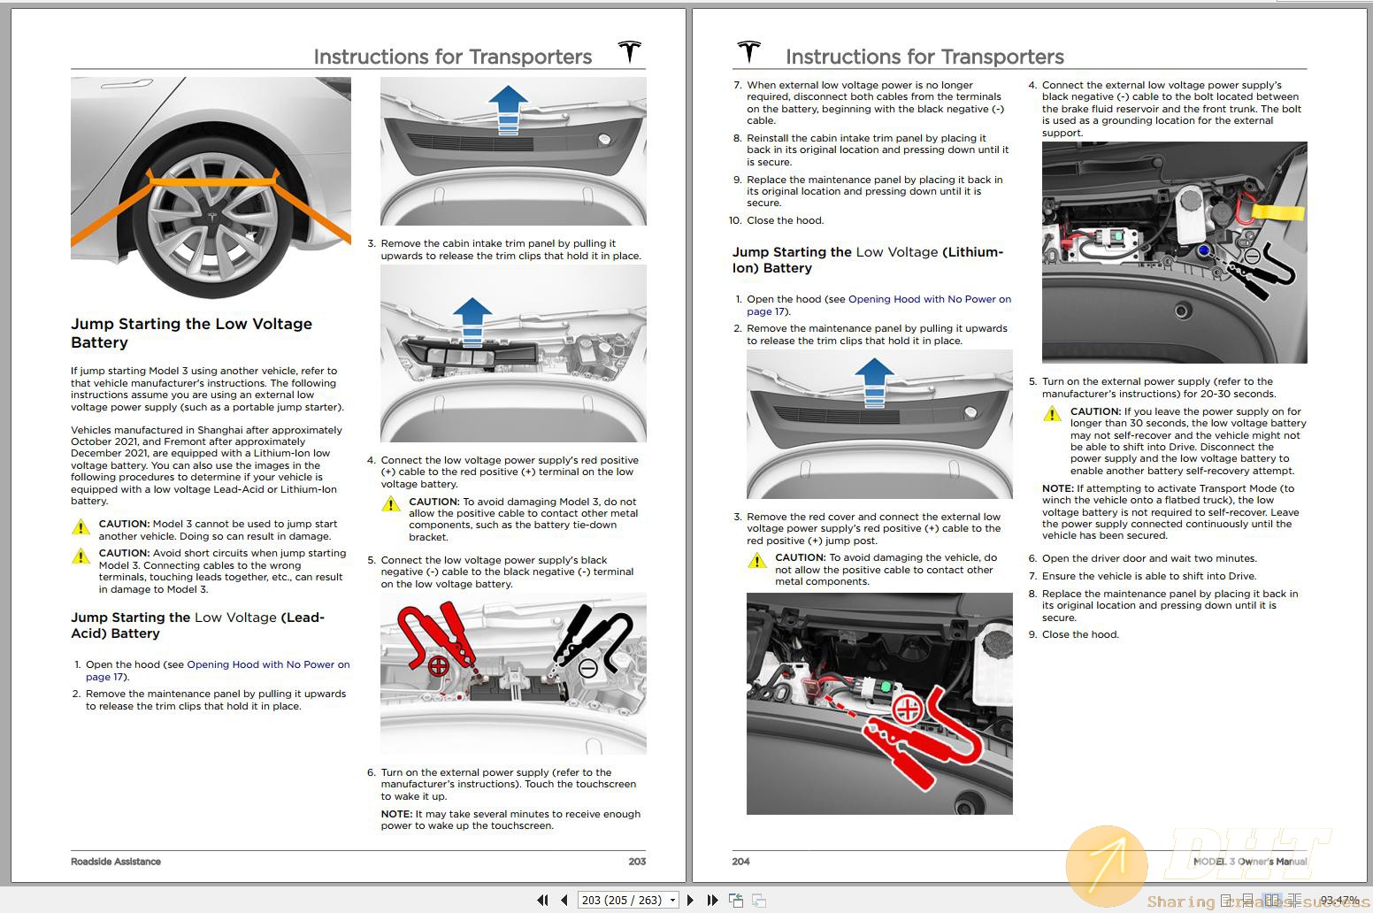This screenshot has height=913, width=1373.
Task: Click Instructions for Transporters title on left page
Action: [x=453, y=57]
